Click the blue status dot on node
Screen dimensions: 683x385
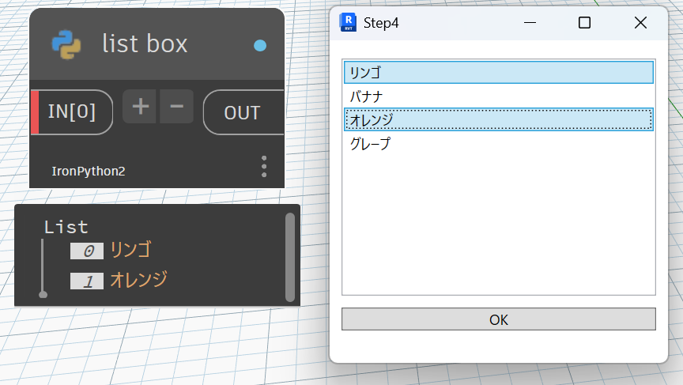click(260, 46)
